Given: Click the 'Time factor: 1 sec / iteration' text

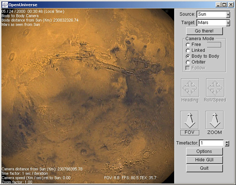Looking at the screenshot, I should click(25, 174).
